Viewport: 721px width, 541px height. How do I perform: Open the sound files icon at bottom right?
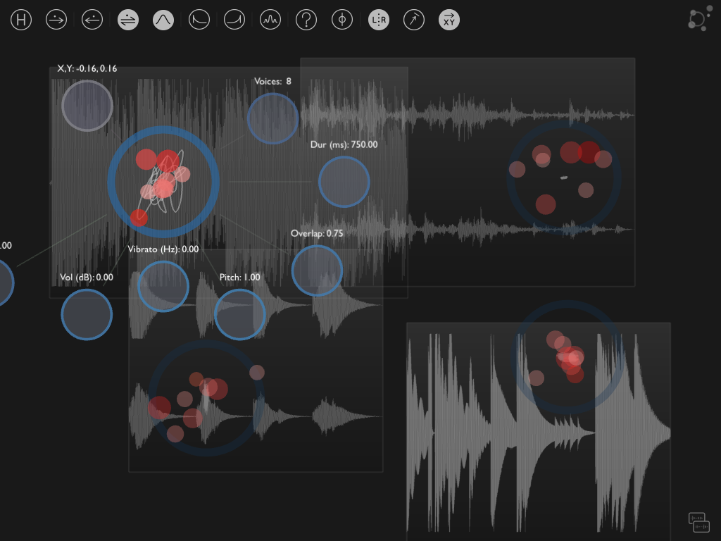[699, 523]
